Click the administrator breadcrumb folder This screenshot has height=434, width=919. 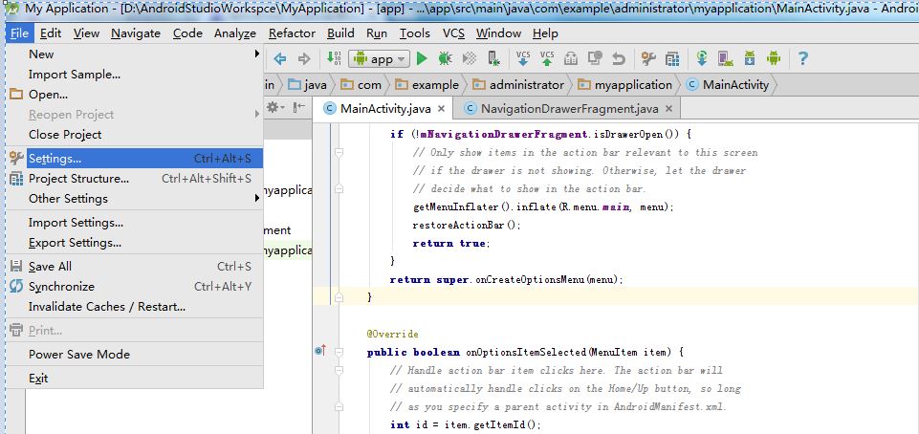point(518,85)
